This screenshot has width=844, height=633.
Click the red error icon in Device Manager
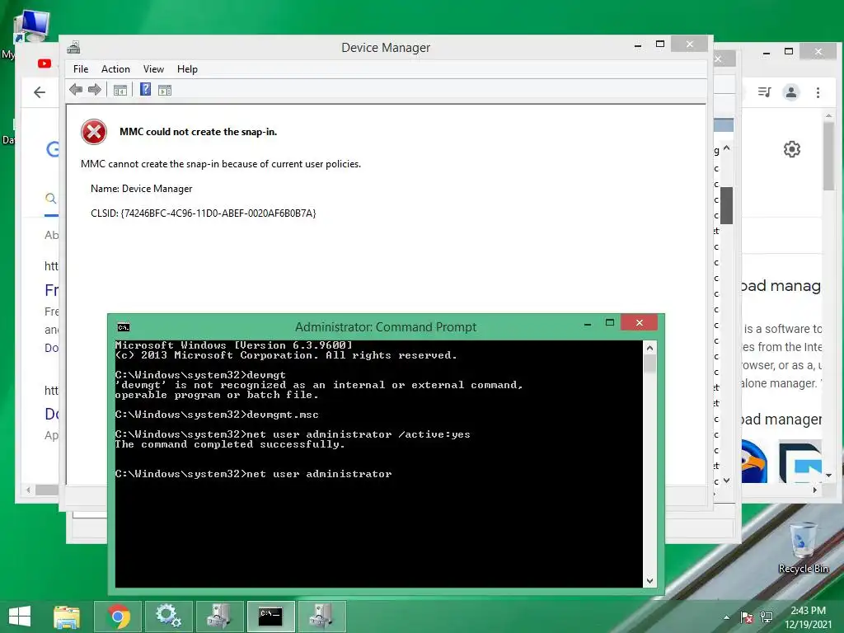tap(94, 132)
